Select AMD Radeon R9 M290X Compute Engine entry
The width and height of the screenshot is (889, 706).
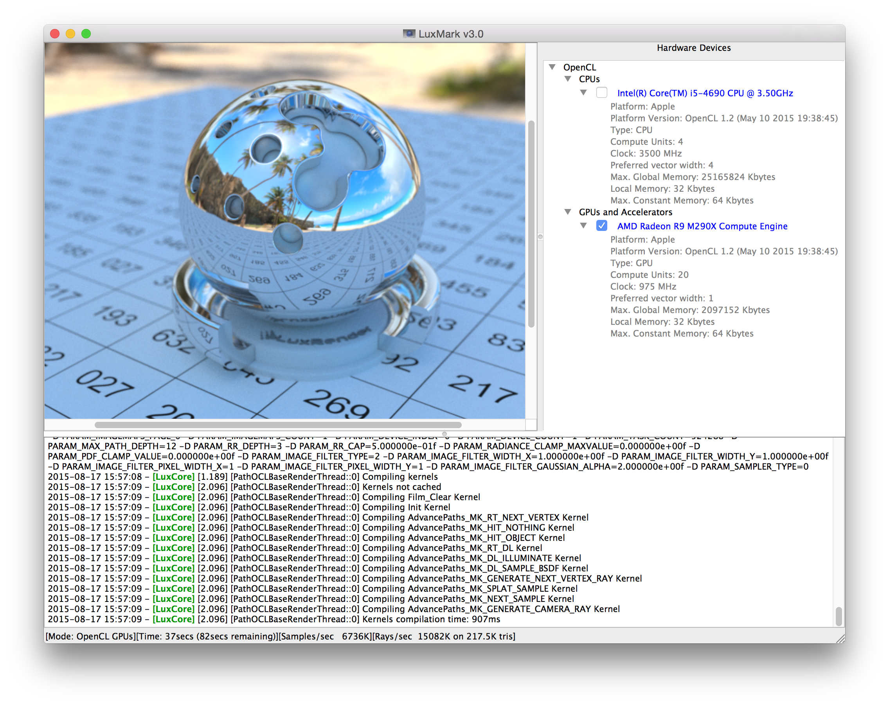click(702, 227)
